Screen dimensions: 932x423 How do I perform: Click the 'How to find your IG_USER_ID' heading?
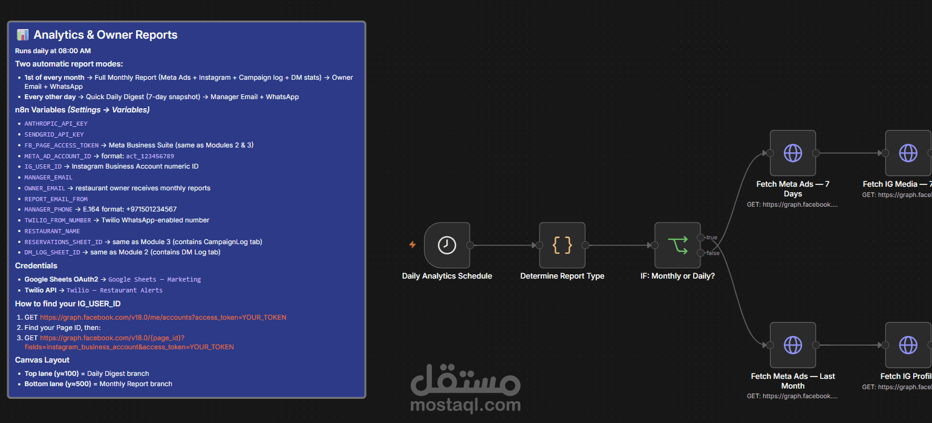[68, 303]
